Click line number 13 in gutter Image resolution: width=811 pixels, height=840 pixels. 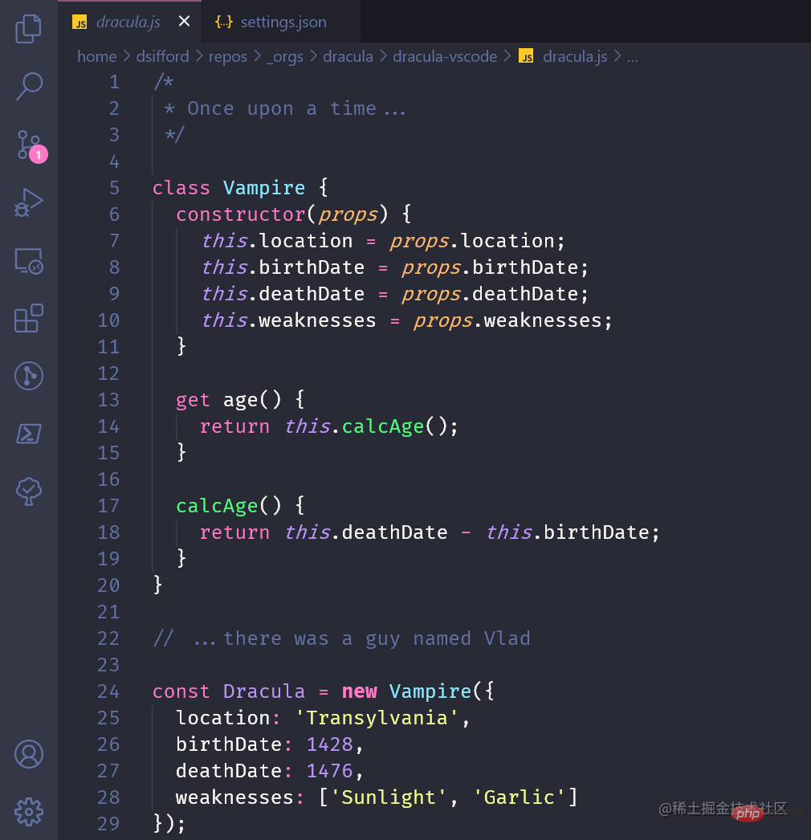pyautogui.click(x=108, y=400)
